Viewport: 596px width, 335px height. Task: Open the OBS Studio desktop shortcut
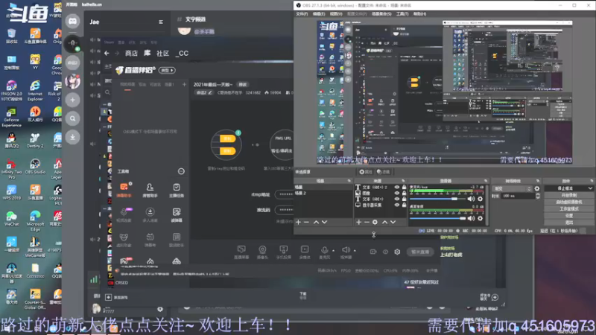point(35,166)
